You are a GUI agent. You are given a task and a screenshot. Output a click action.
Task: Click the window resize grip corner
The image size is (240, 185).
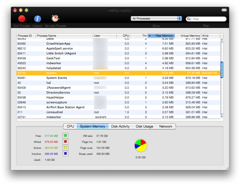(227, 168)
